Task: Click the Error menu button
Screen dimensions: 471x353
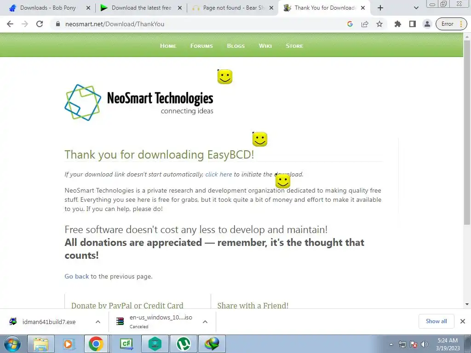Action: coord(451,24)
